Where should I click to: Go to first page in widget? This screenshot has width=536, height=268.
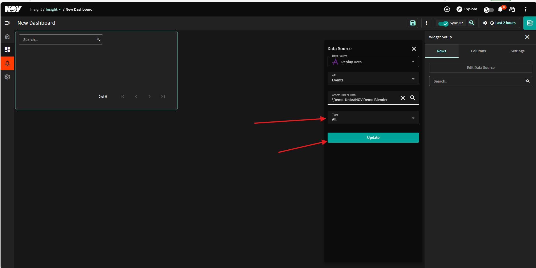[x=123, y=97]
